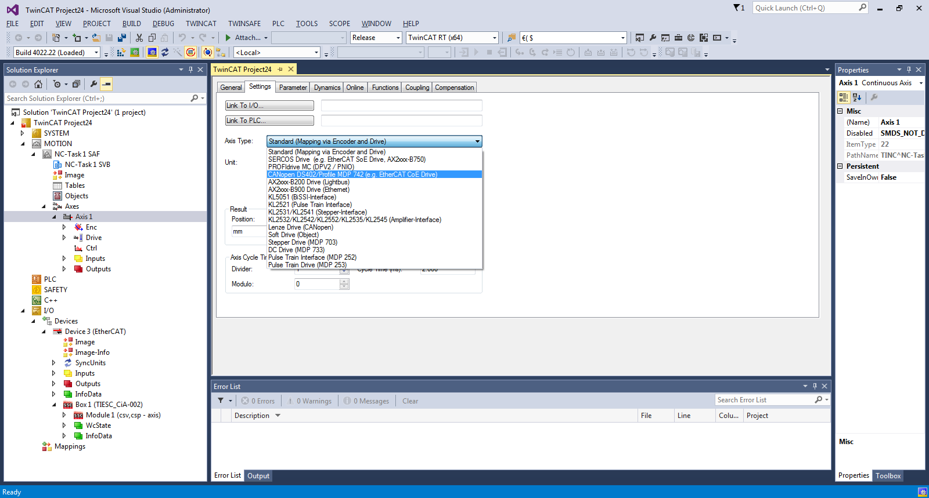Viewport: 929px width, 498px height.
Task: Switch to the Output tab at bottom
Action: click(258, 476)
